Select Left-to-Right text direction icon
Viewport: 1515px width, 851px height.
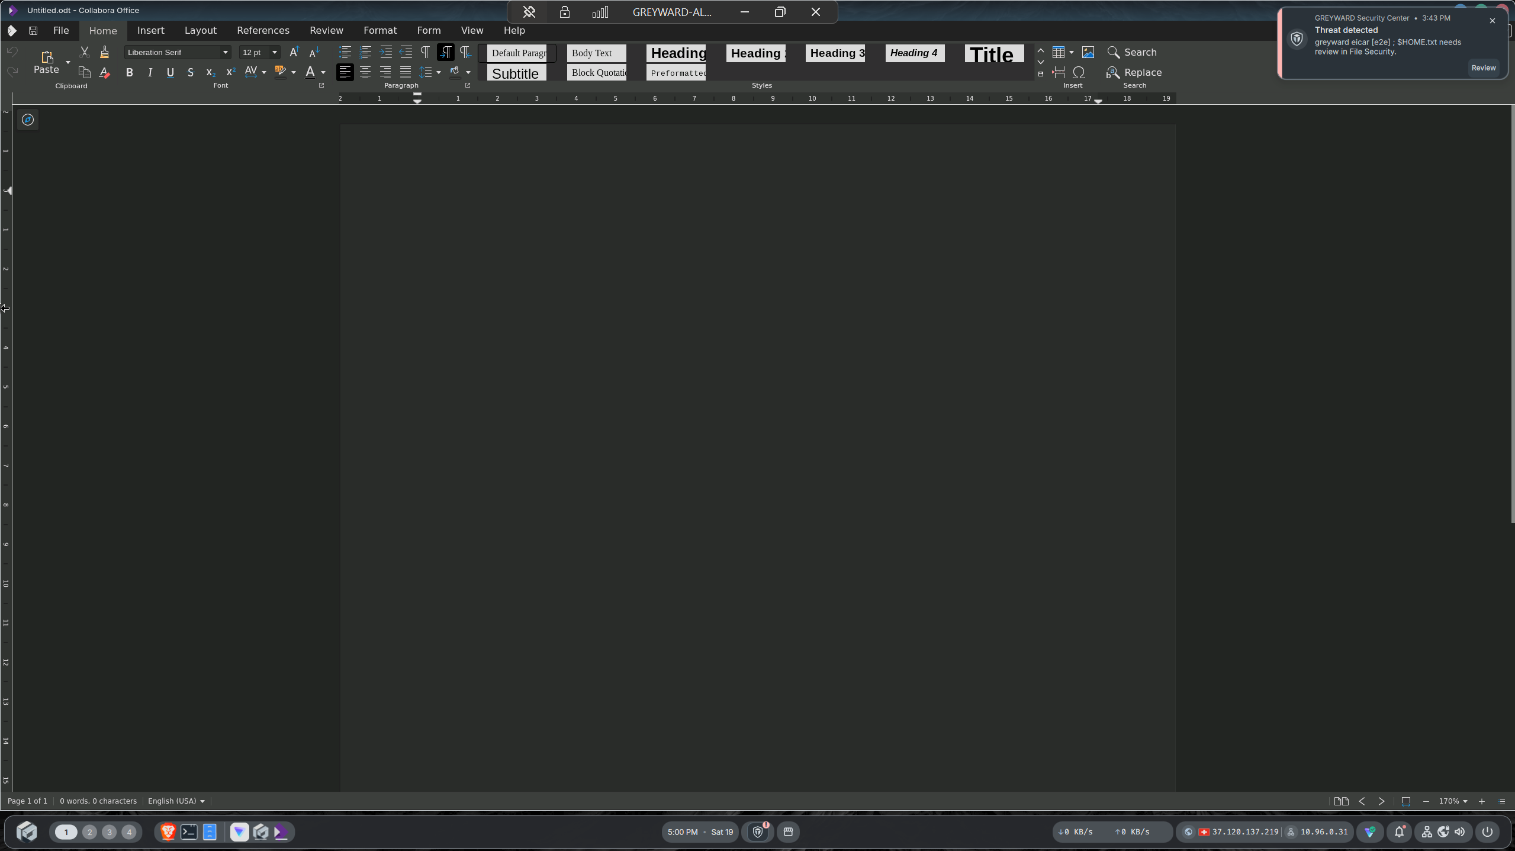(446, 52)
